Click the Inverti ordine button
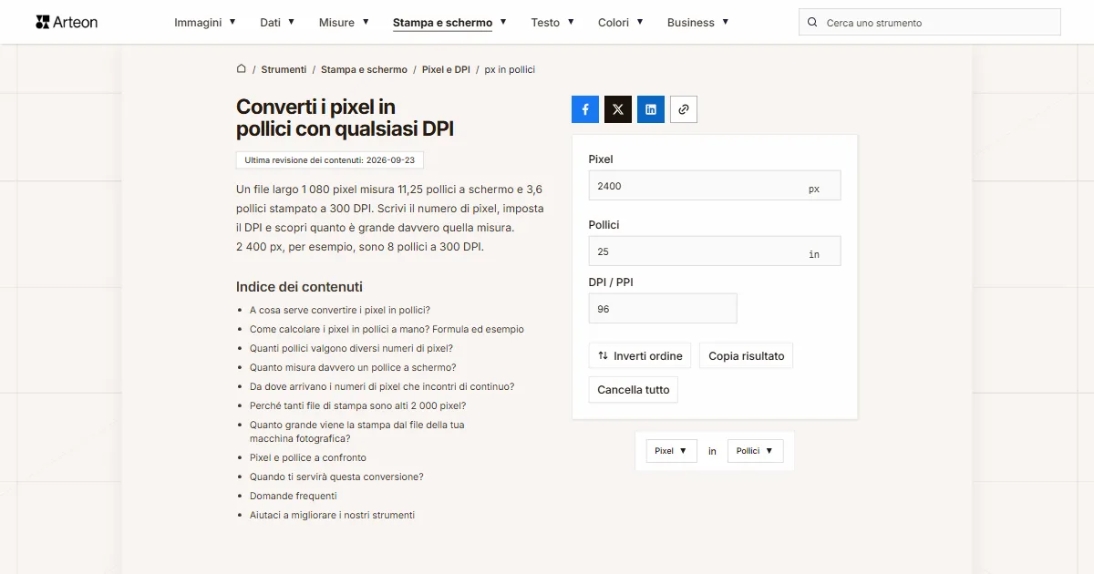Image resolution: width=1094 pixels, height=574 pixels. coord(640,356)
